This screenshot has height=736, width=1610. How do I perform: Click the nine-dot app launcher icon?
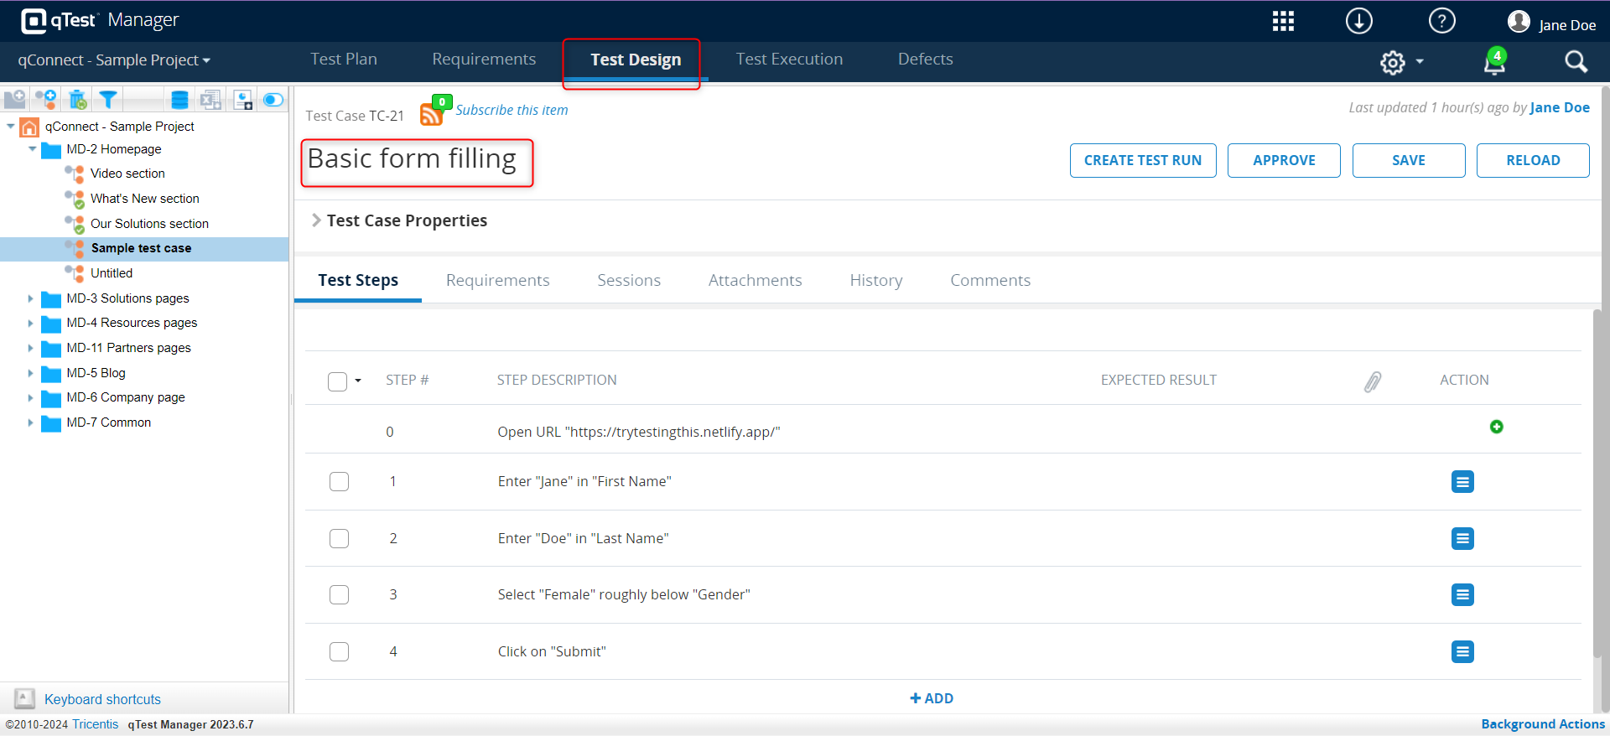click(1283, 21)
